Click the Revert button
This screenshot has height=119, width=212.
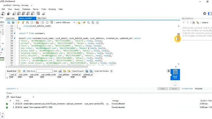point(175,89)
